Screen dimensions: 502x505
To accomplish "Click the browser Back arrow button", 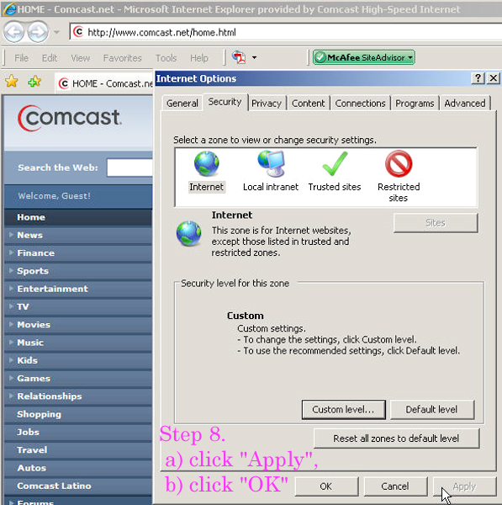I will (x=13, y=32).
